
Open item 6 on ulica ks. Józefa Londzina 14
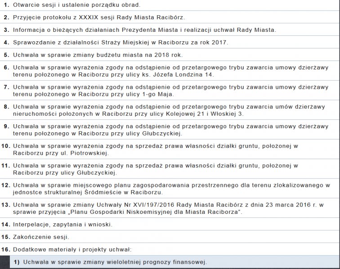(x=170, y=71)
